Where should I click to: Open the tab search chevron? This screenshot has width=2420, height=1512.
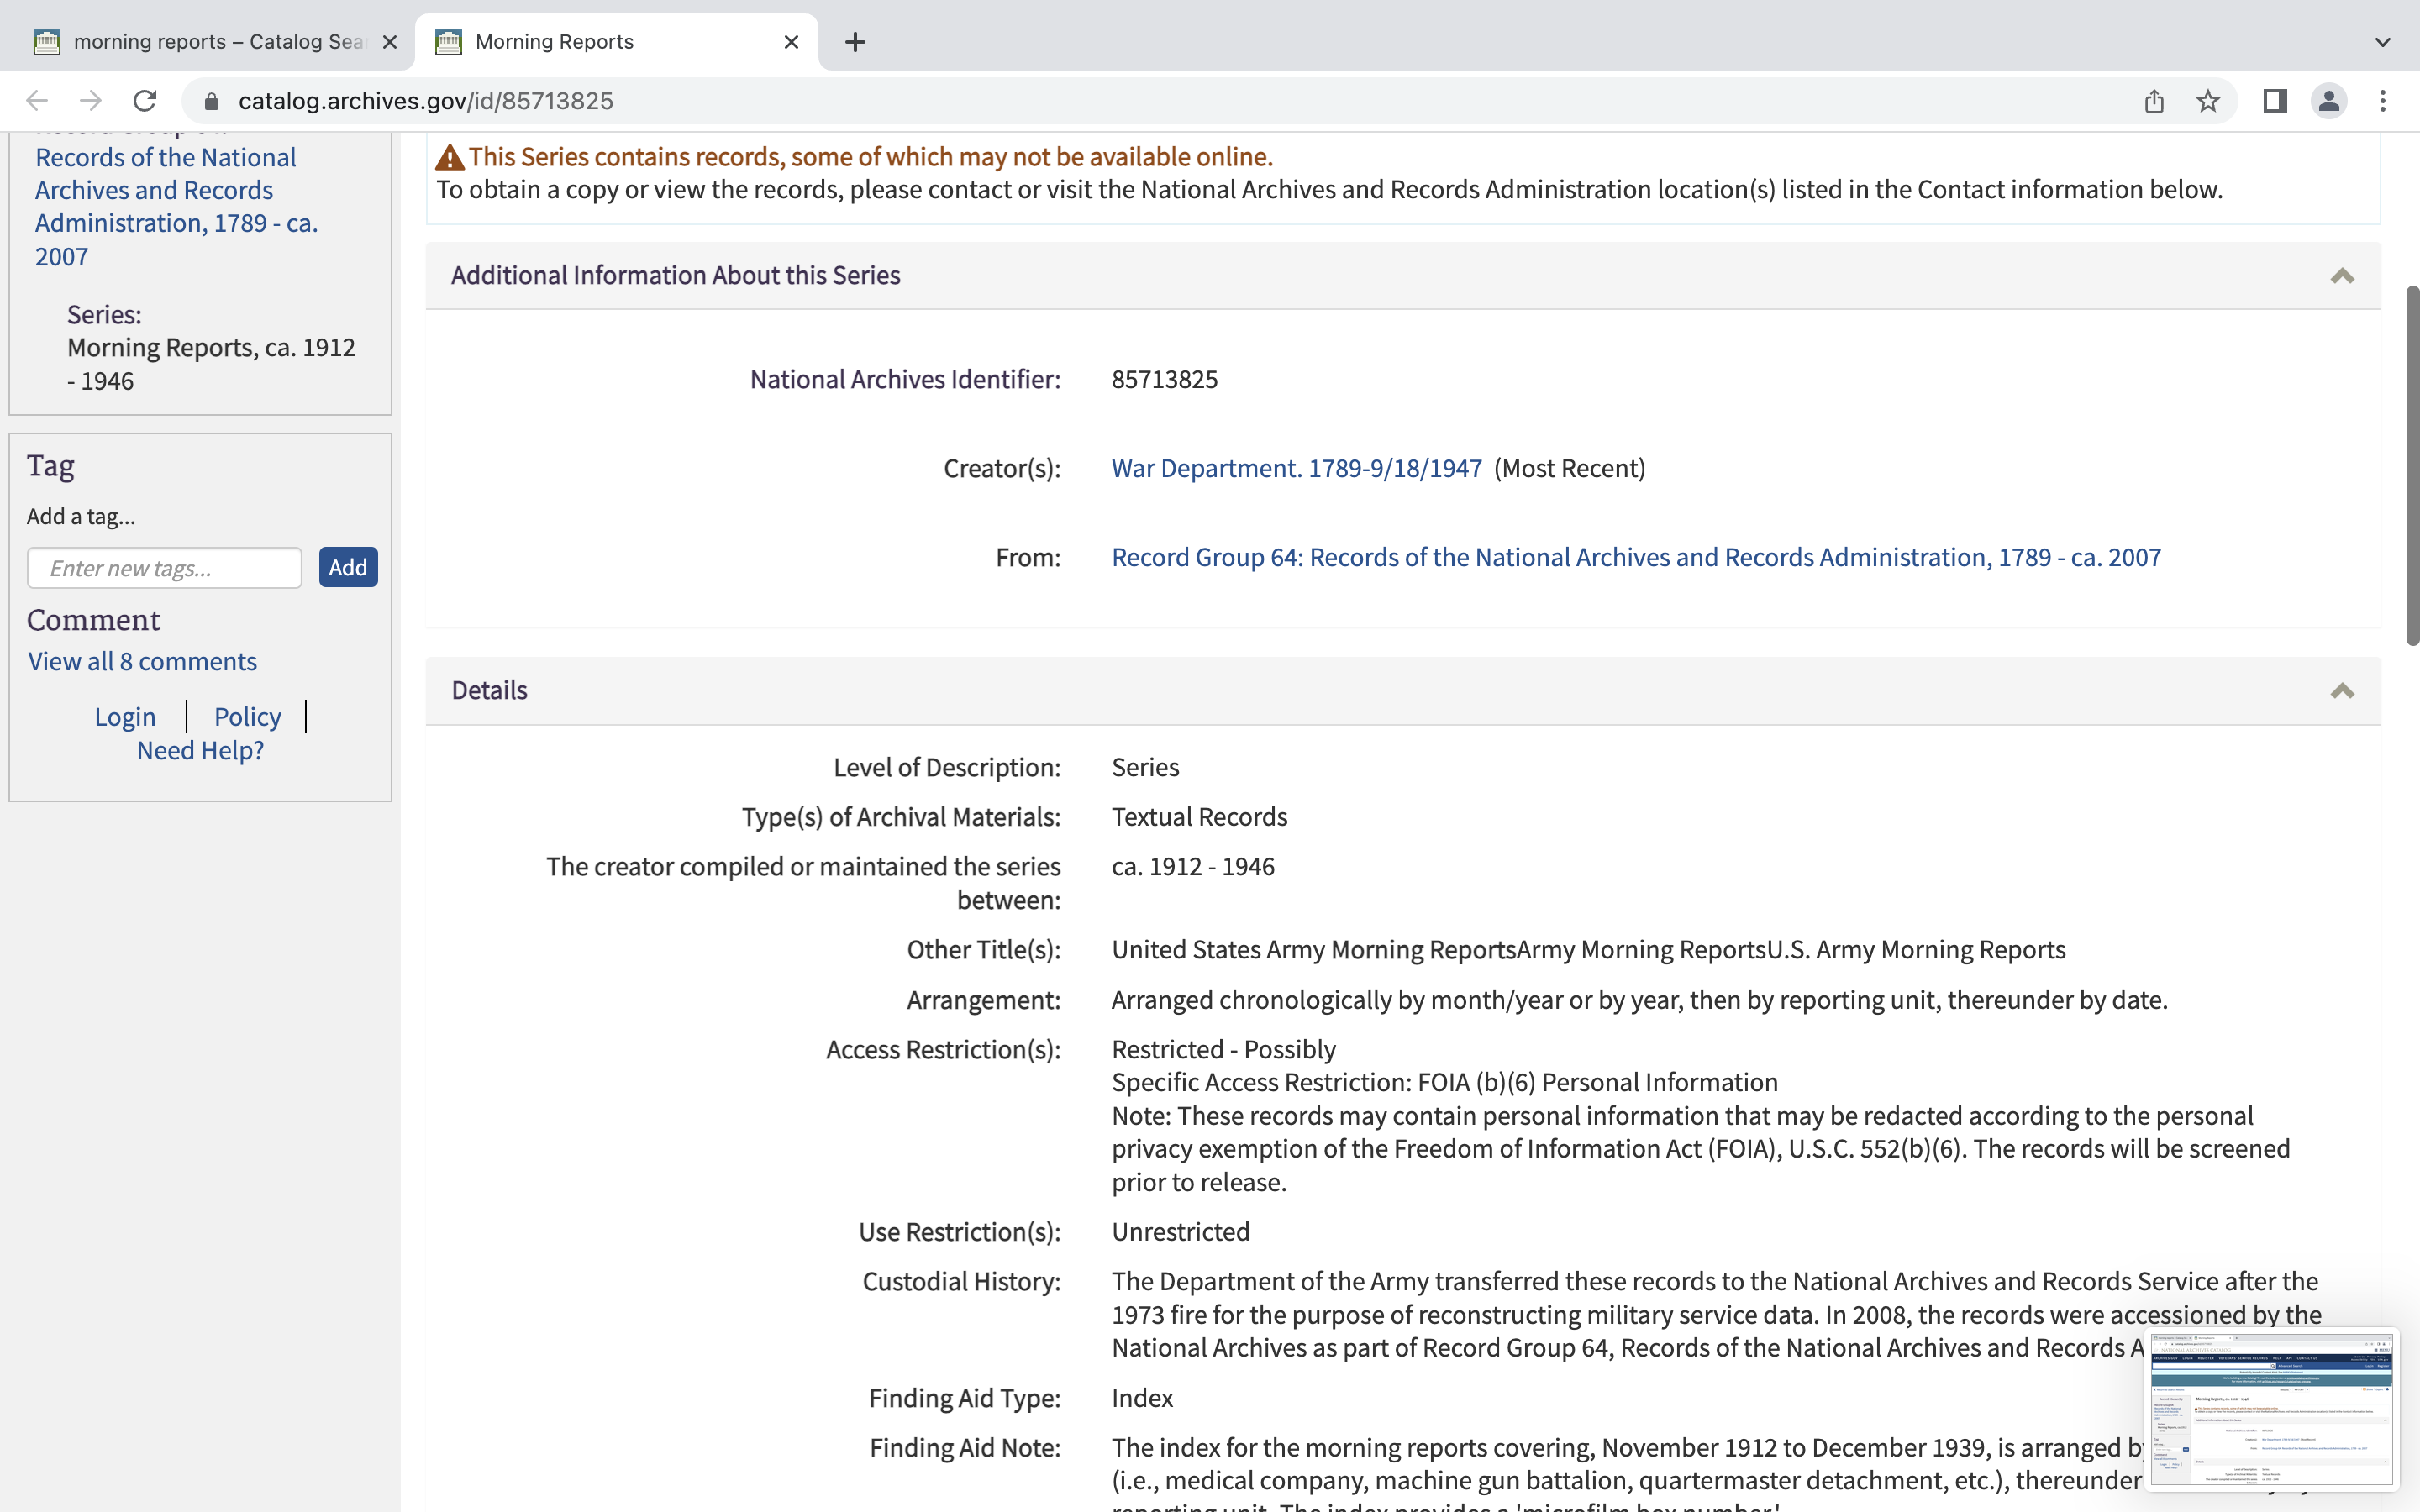[x=2382, y=42]
